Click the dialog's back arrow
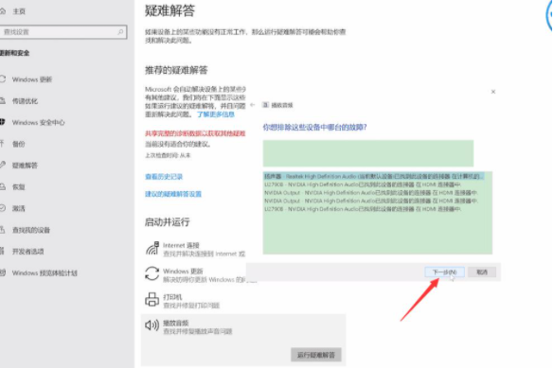The height and width of the screenshot is (368, 554). 252,105
